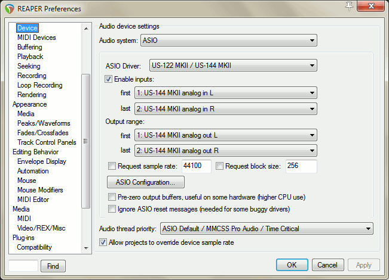Select Mouse in the preferences tree

[x=27, y=181]
